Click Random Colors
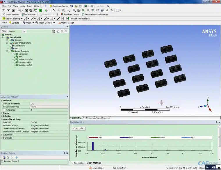 coord(70,14)
